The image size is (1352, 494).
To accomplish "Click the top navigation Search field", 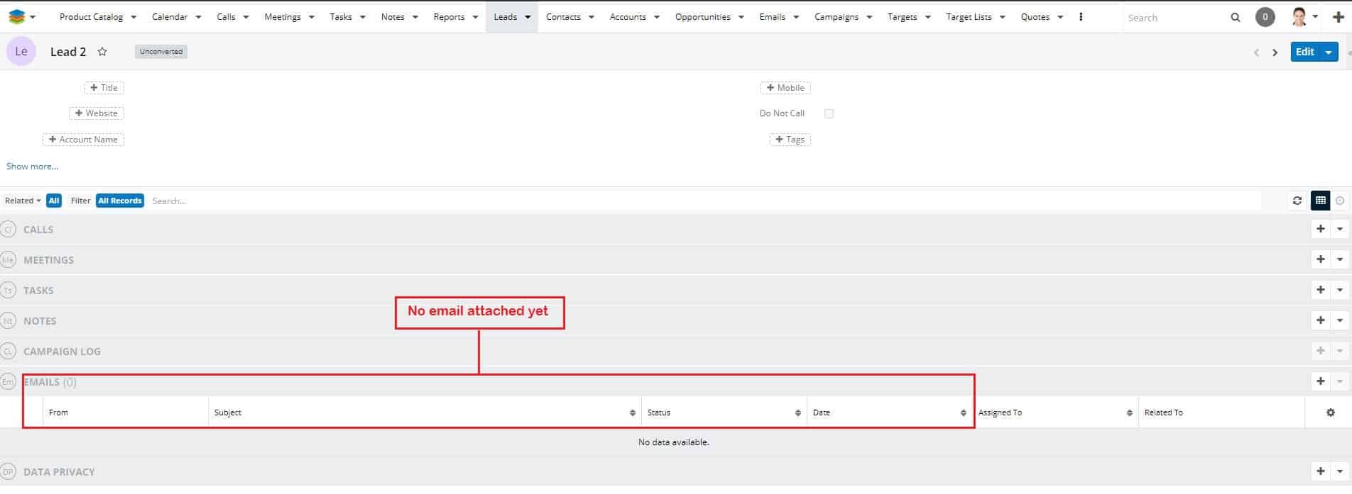I will (1175, 18).
